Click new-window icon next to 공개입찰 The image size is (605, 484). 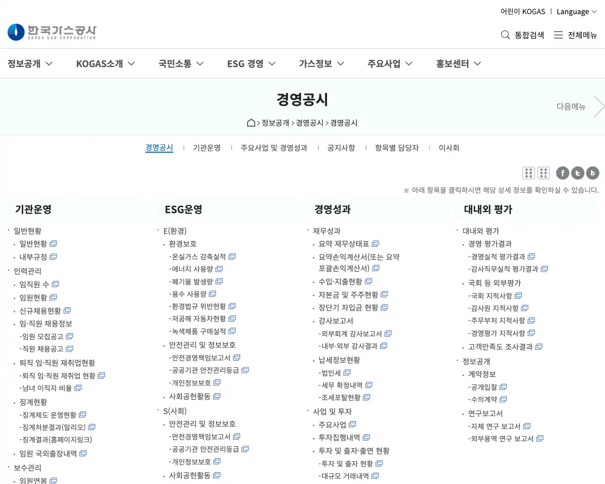point(503,387)
